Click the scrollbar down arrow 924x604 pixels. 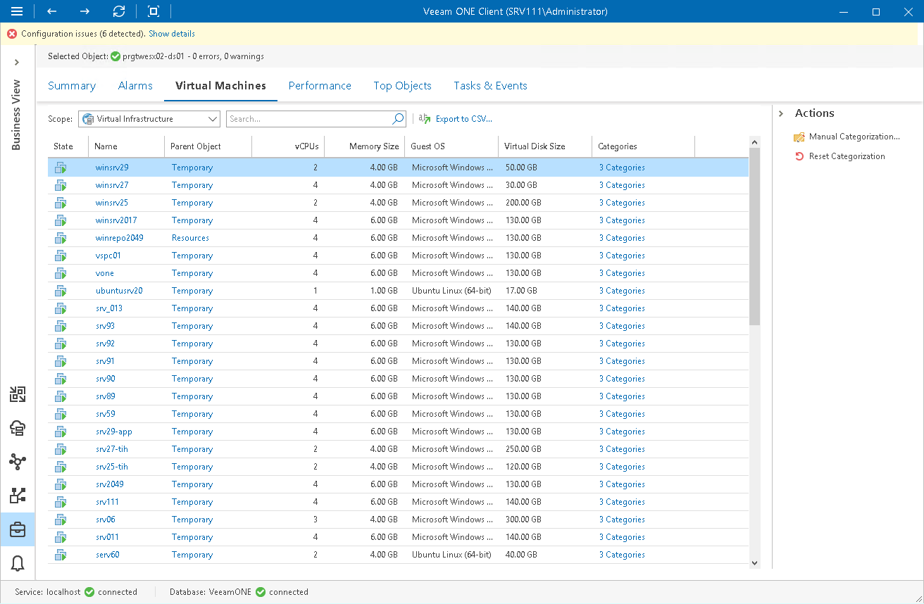[755, 562]
